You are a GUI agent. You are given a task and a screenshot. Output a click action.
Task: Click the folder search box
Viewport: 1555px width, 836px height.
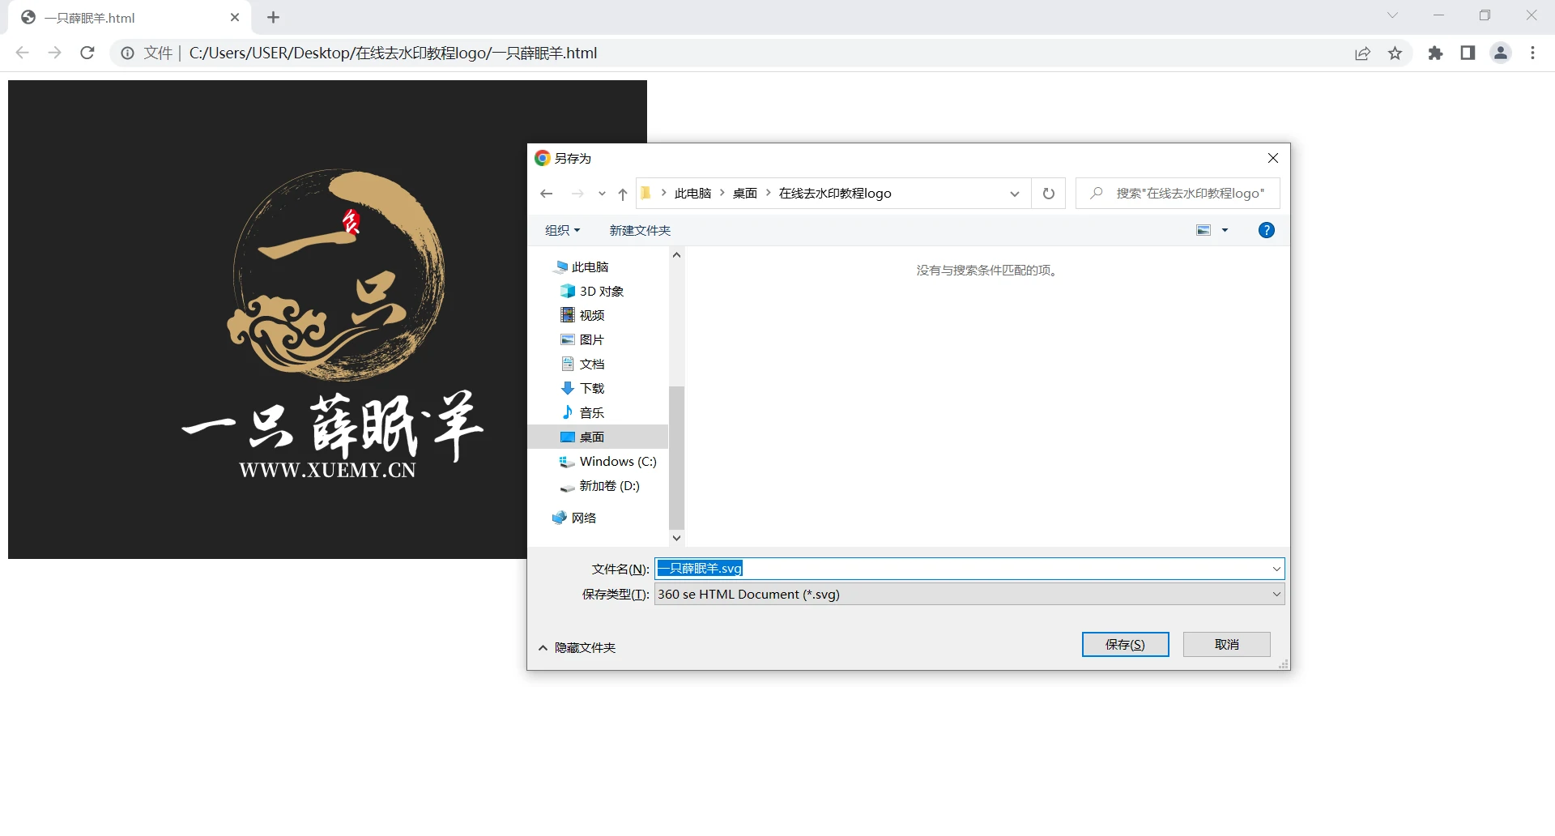click(1178, 193)
